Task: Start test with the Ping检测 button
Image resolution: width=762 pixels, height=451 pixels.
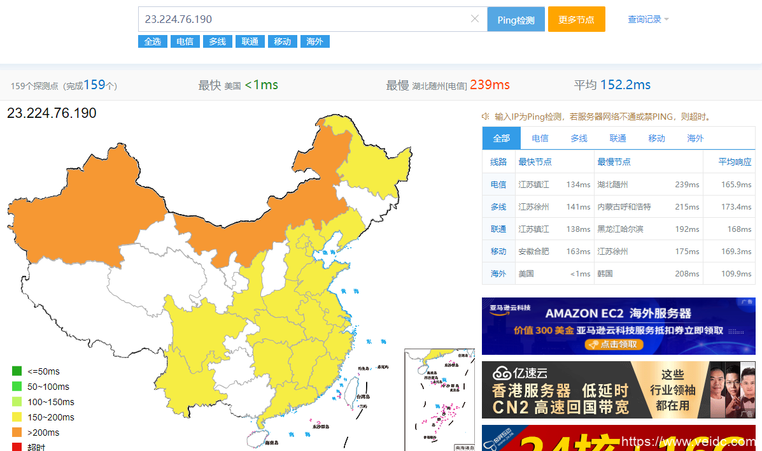Action: tap(516, 19)
